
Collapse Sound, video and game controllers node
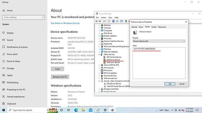[x=99, y=81]
